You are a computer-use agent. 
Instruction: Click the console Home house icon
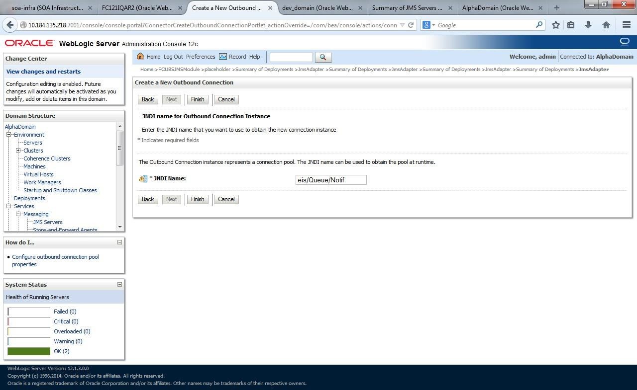coord(140,56)
